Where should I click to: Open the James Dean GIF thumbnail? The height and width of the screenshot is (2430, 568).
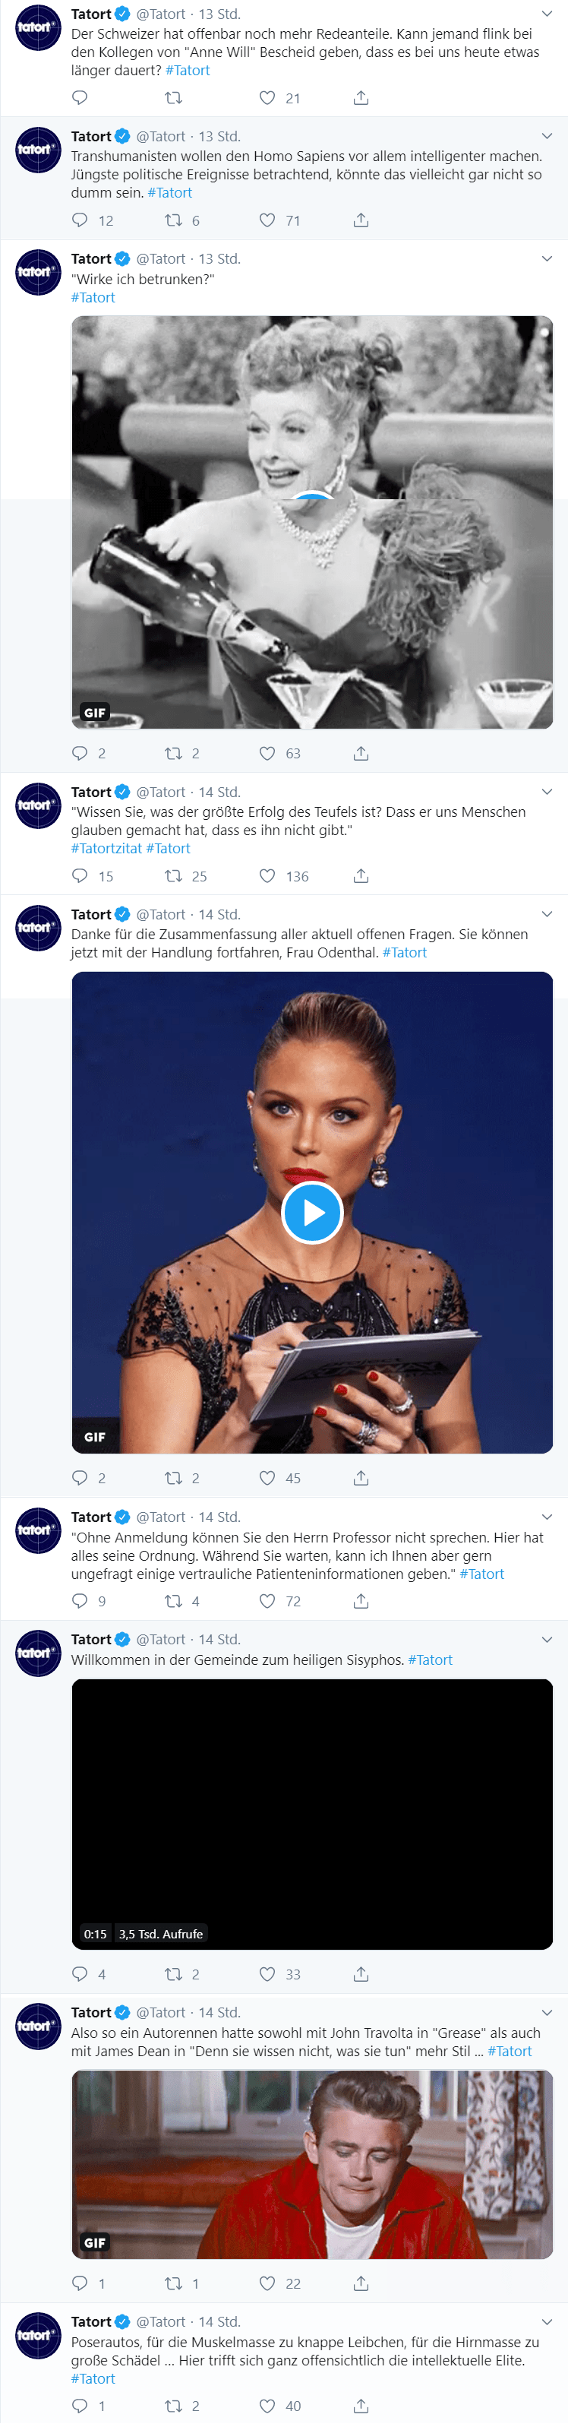pyautogui.click(x=312, y=2165)
